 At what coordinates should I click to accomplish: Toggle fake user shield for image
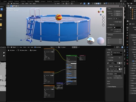(x=118, y=63)
